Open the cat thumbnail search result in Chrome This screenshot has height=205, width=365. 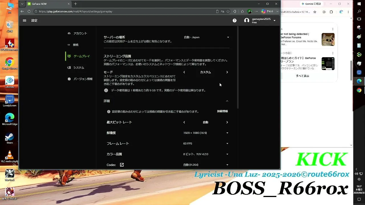coord(328,39)
